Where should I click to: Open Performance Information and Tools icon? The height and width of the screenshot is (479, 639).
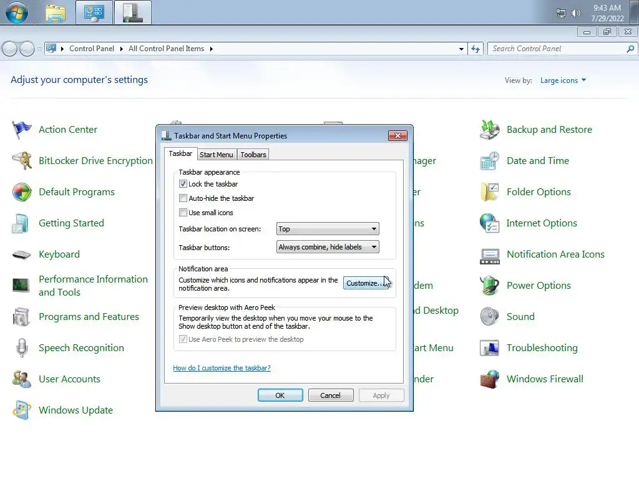coord(21,286)
